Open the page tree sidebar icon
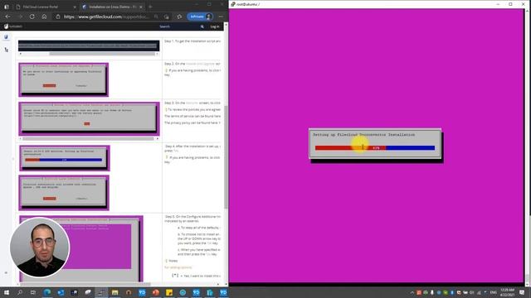This screenshot has width=531, height=298. [x=6, y=50]
